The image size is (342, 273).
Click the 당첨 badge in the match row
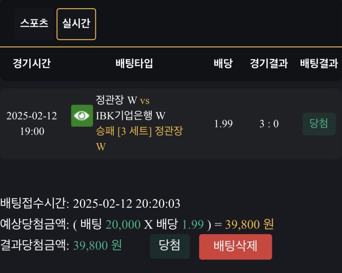pos(319,124)
